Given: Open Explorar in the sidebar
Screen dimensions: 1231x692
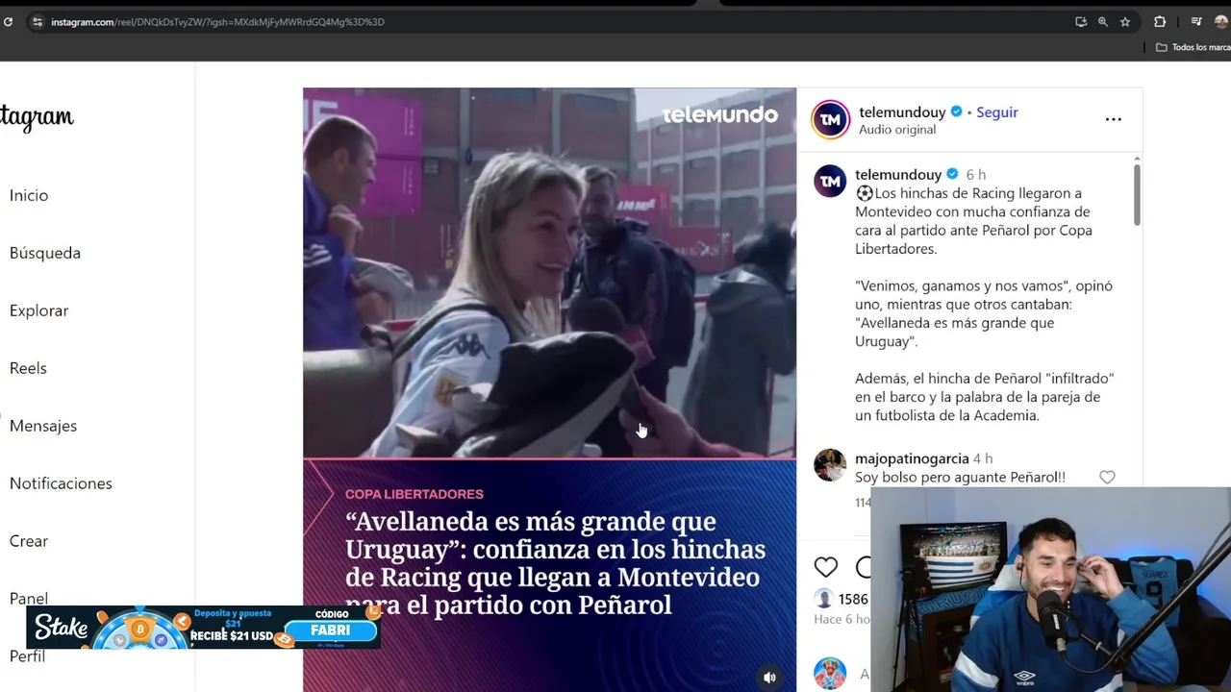Looking at the screenshot, I should [x=38, y=310].
